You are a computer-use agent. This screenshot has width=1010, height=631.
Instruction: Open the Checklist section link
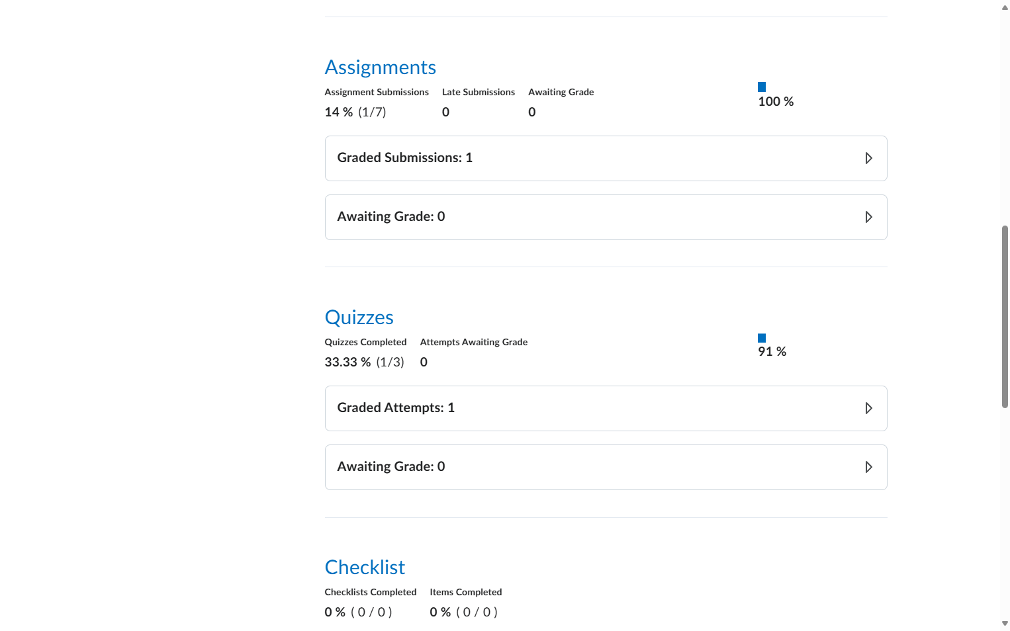coord(365,568)
